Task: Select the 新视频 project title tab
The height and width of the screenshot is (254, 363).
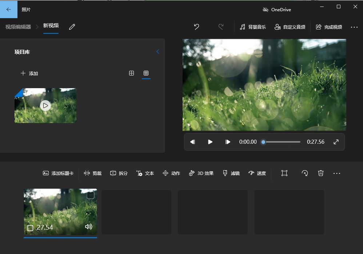Action: click(x=51, y=26)
